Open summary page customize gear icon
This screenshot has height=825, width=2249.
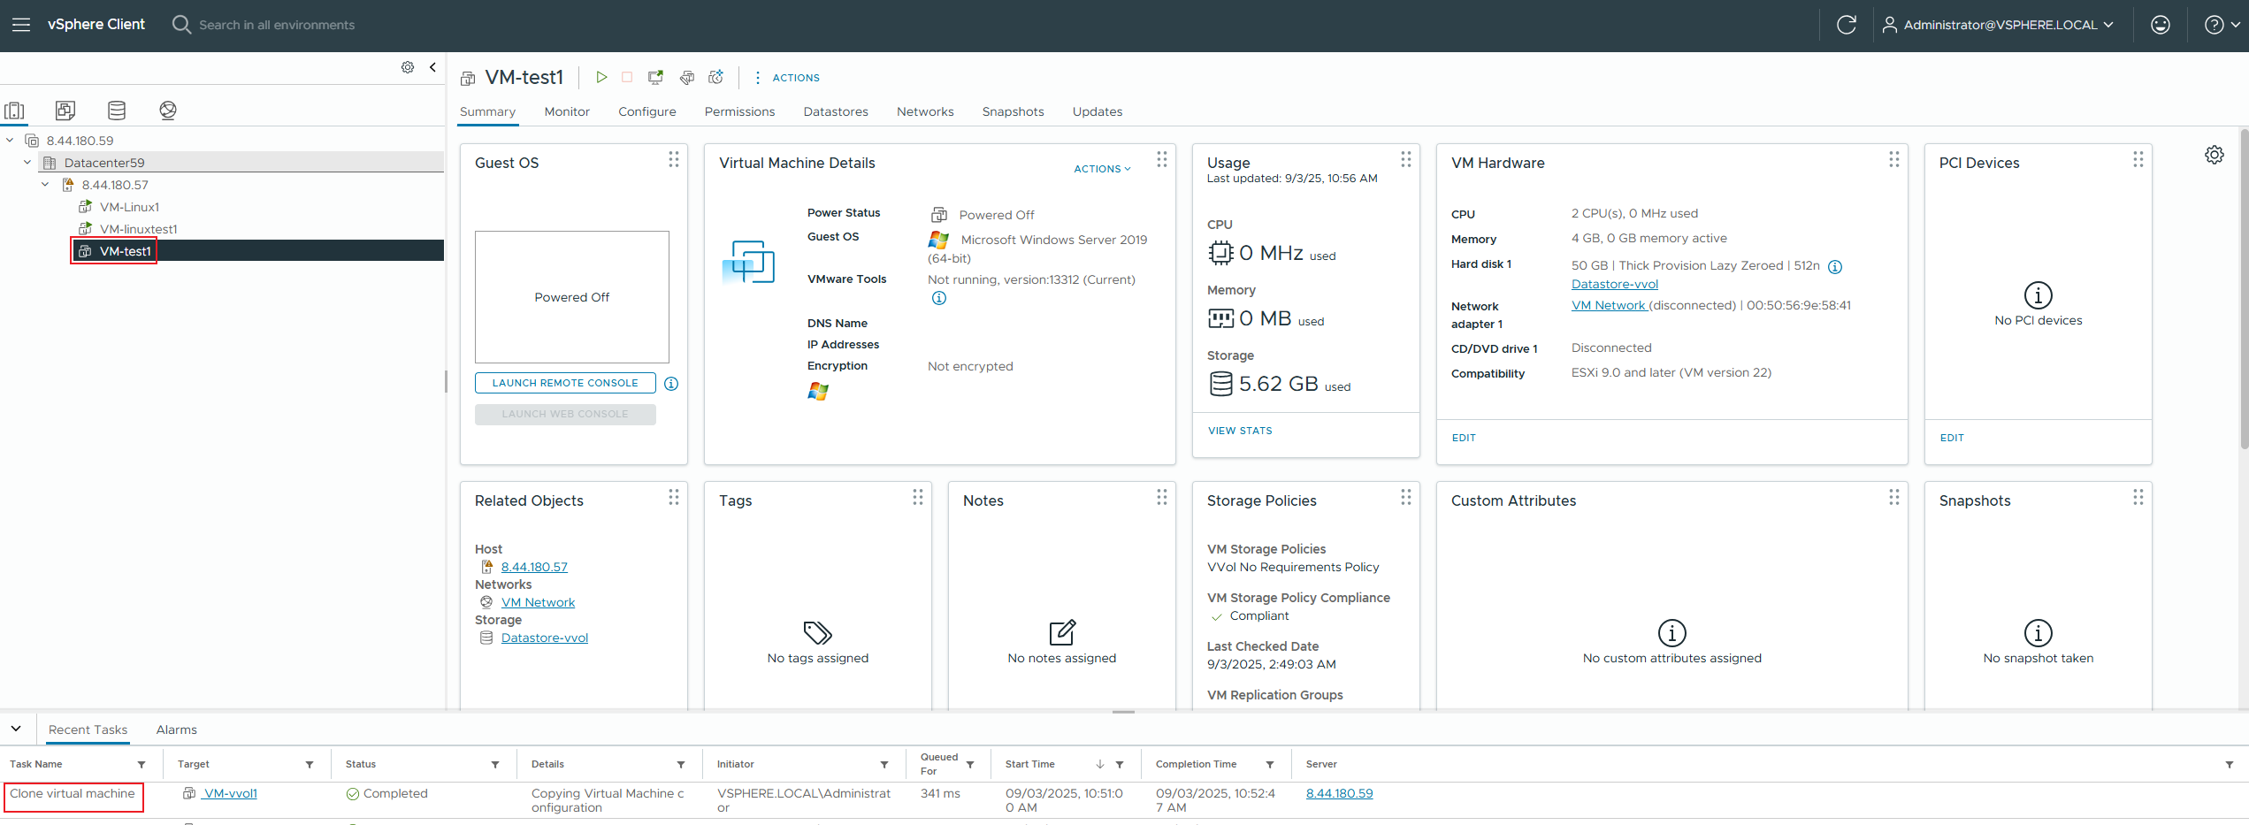(2214, 155)
